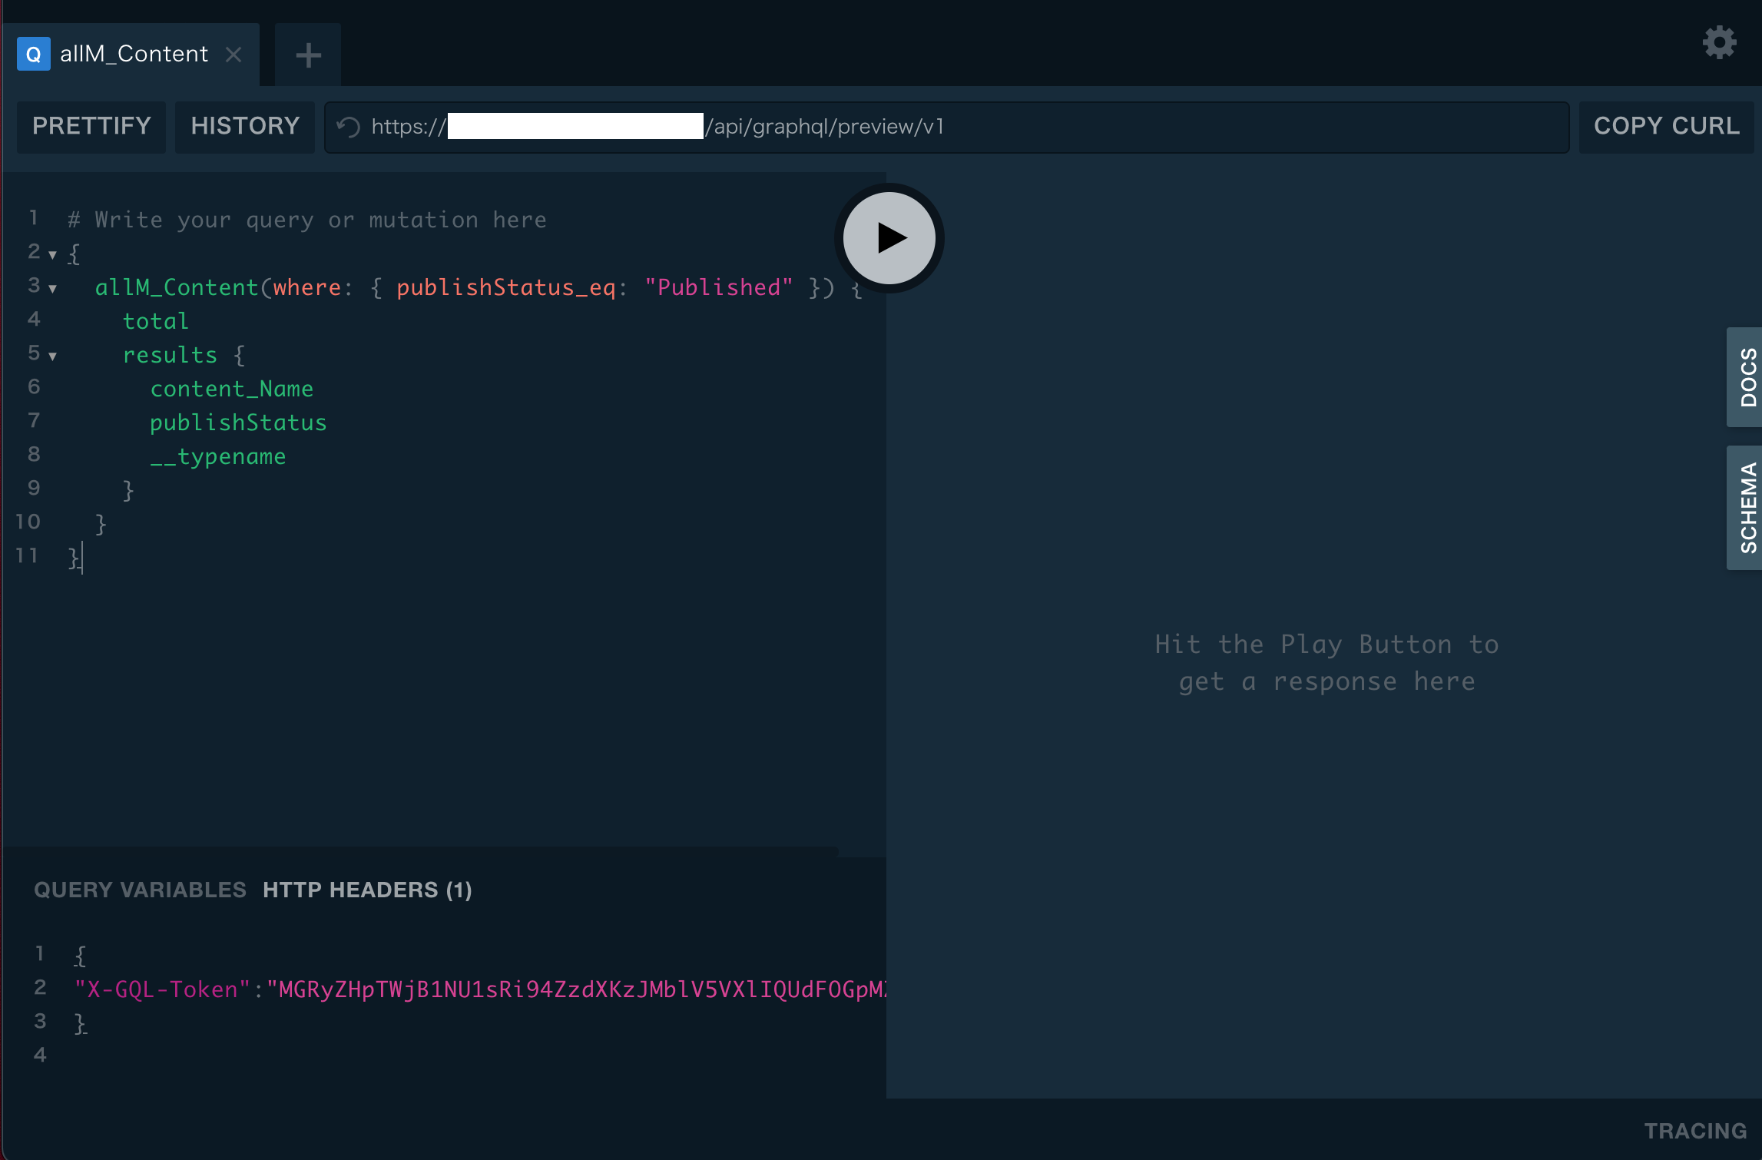
Task: Click the 'allM_Content' query name
Action: [x=177, y=287]
